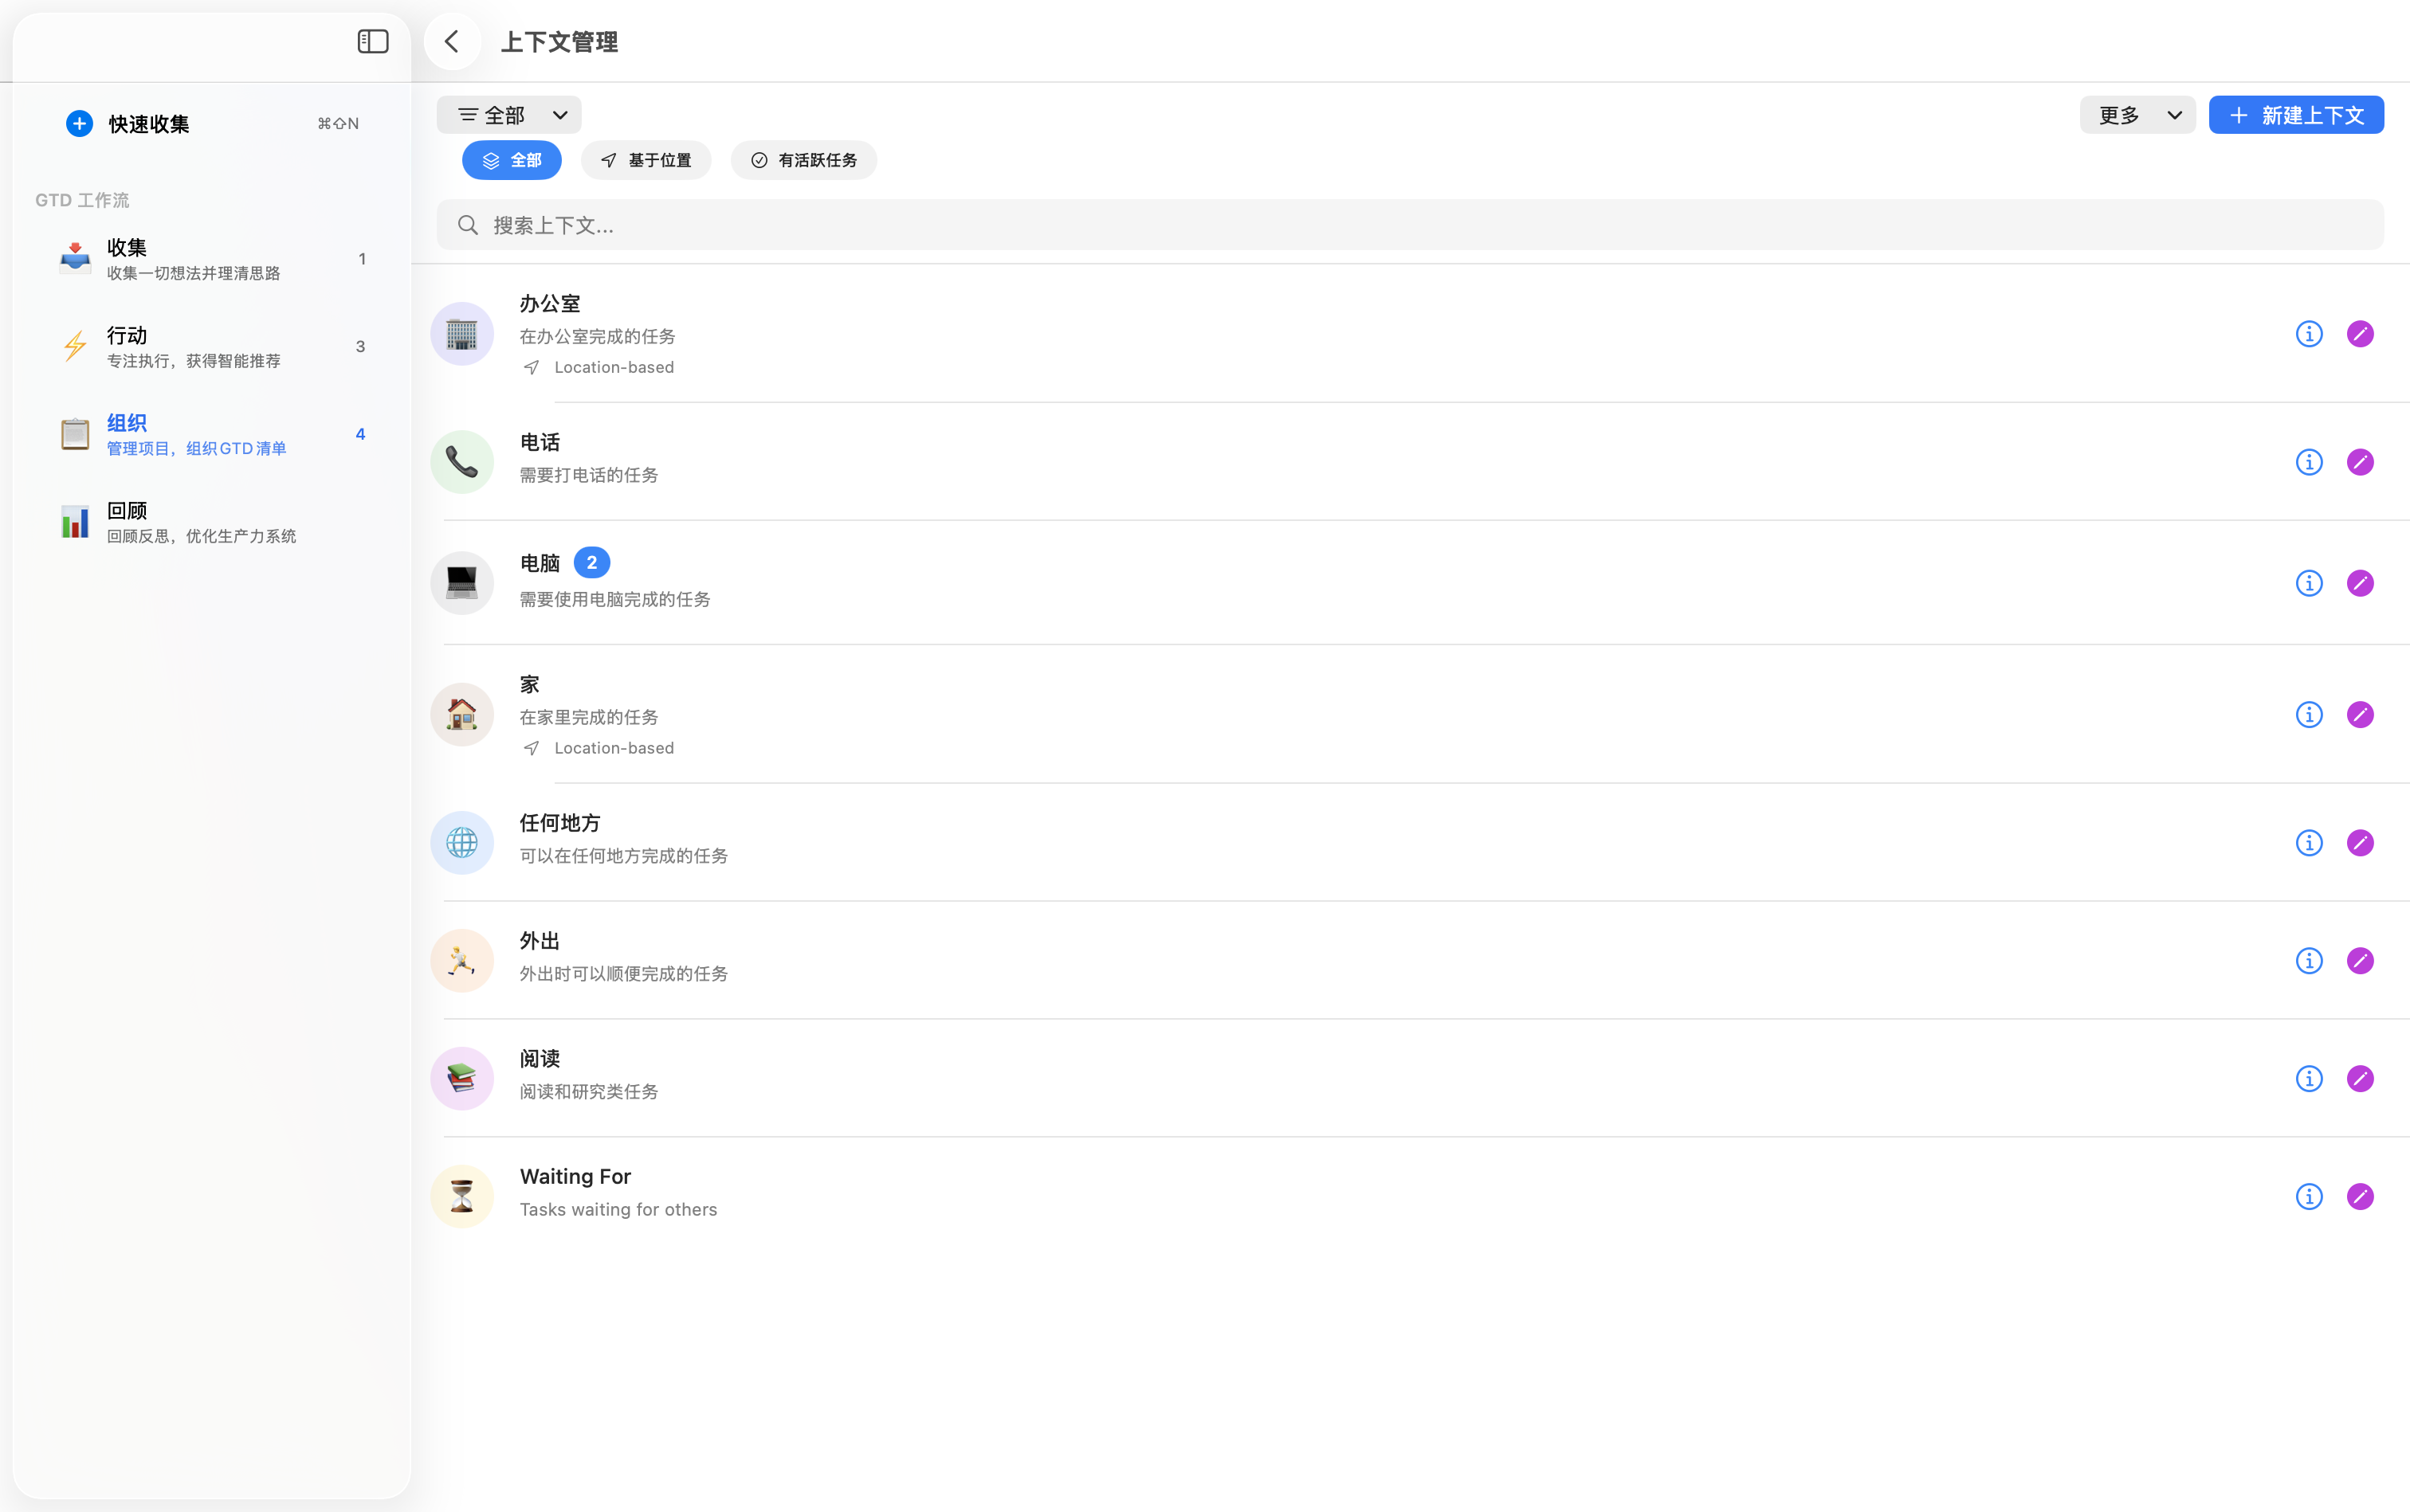
Task: Enable the 基于位置 filter chip
Action: point(646,160)
